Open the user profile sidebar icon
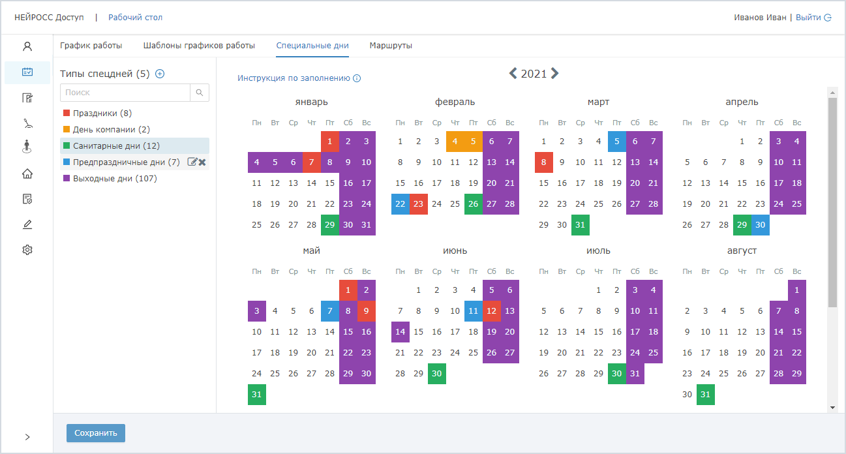Viewport: 846px width, 454px height. coord(27,46)
